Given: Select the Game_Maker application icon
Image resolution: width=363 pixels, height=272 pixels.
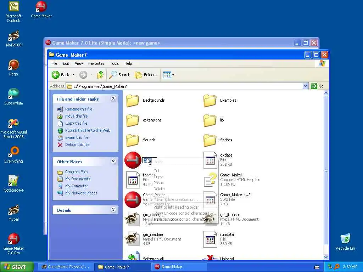Looking at the screenshot, I should (x=133, y=200).
